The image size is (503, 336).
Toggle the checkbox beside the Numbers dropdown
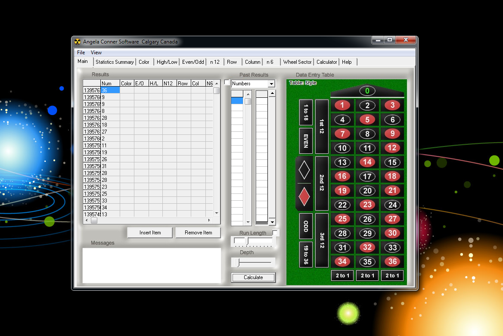pyautogui.click(x=227, y=82)
